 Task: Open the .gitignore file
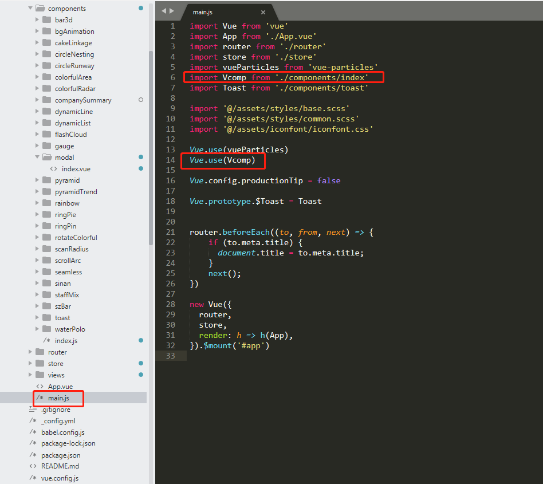[56, 410]
